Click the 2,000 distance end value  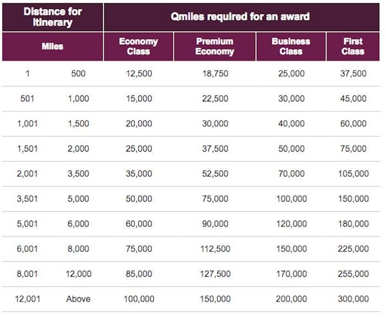(x=78, y=149)
